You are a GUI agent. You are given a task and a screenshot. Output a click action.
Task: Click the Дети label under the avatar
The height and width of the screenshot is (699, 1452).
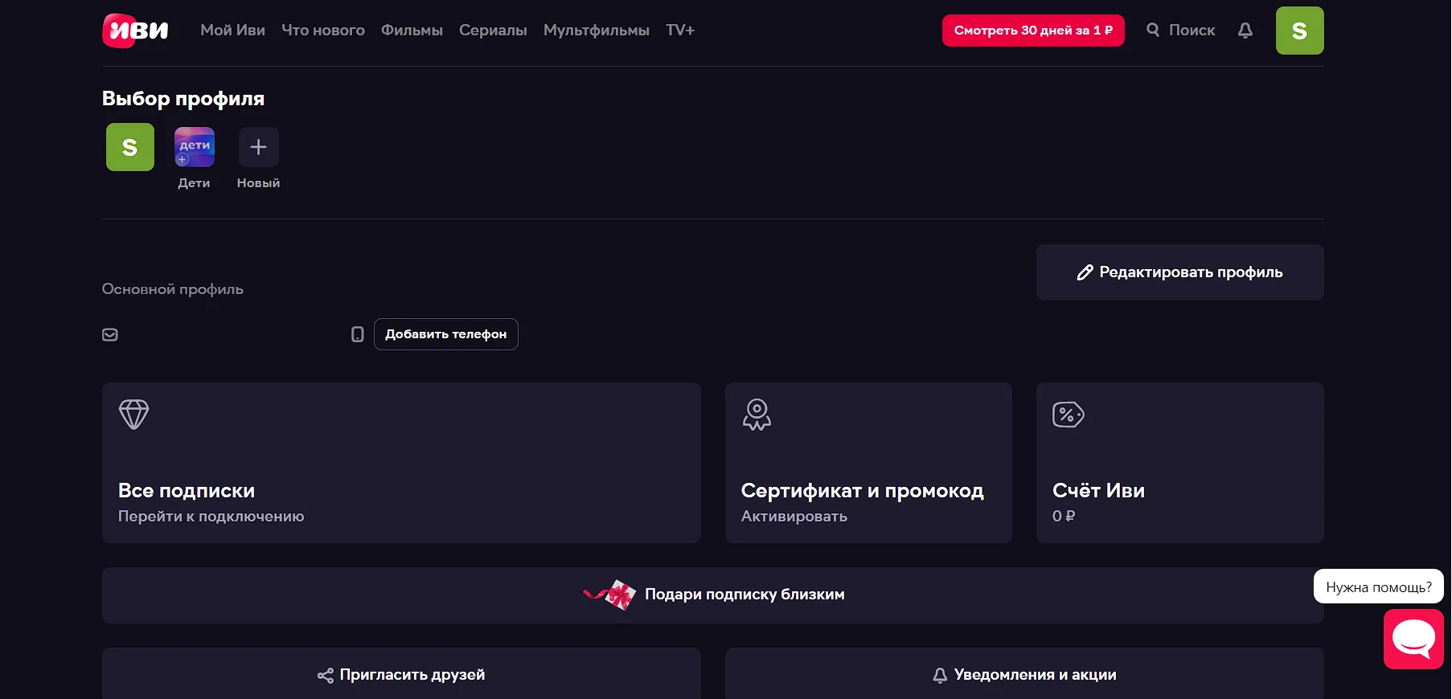[194, 183]
